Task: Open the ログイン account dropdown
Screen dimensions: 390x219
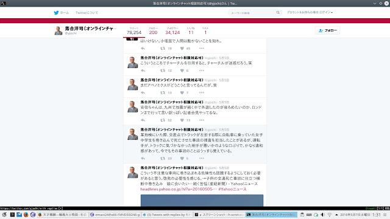Action: (x=326, y=12)
